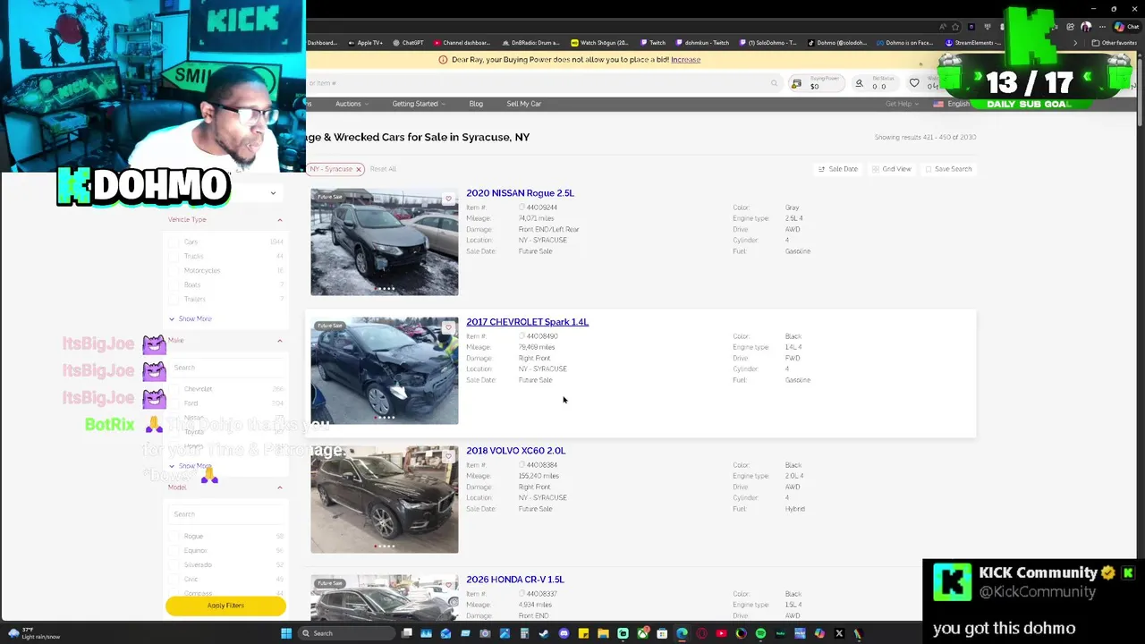Open the Windows Start menu
Image resolution: width=1145 pixels, height=644 pixels.
click(x=286, y=633)
